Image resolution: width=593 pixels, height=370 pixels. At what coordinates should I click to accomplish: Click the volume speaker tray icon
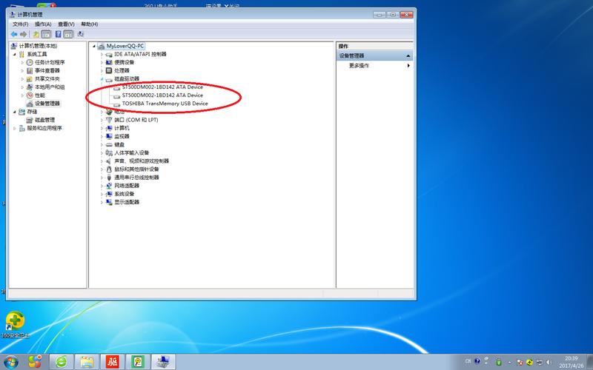click(x=549, y=362)
